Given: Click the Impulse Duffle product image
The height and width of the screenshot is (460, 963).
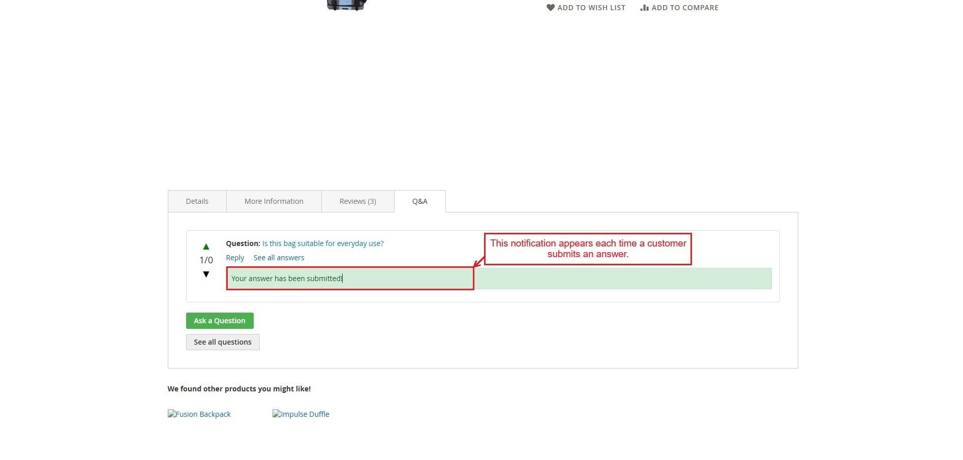Looking at the screenshot, I should pyautogui.click(x=300, y=414).
